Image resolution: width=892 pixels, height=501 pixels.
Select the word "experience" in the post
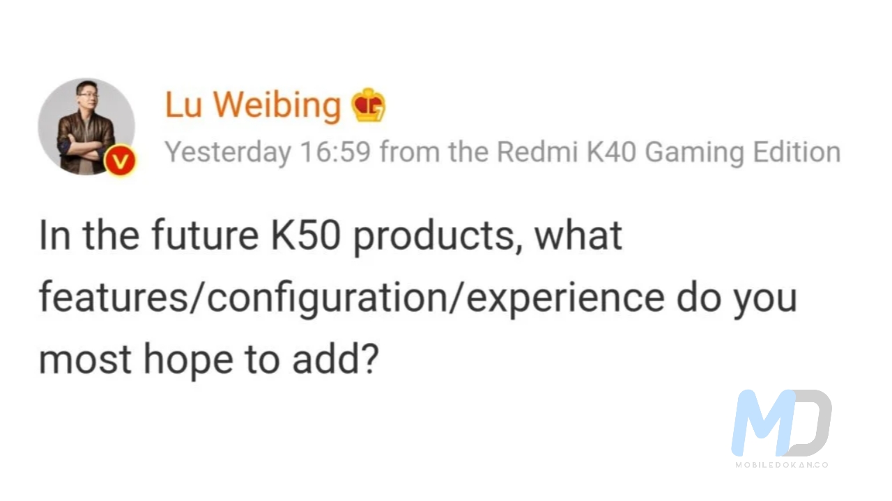(545, 297)
